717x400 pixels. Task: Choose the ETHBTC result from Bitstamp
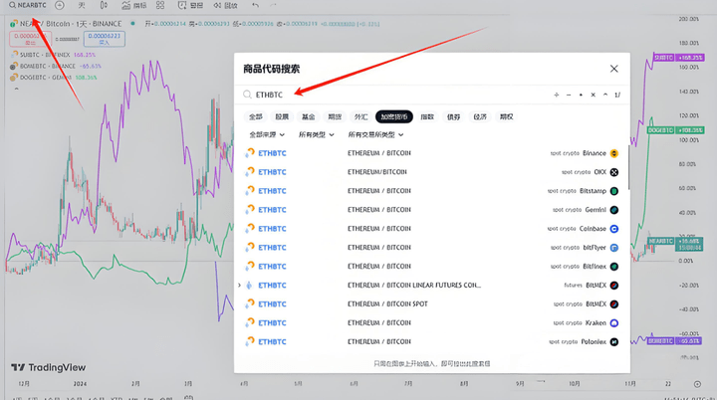click(x=431, y=191)
